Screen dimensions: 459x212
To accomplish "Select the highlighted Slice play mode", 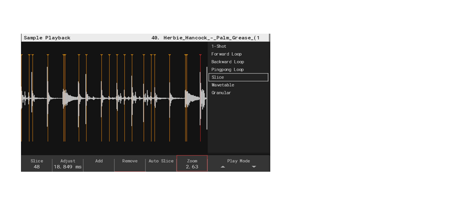I will [x=238, y=77].
